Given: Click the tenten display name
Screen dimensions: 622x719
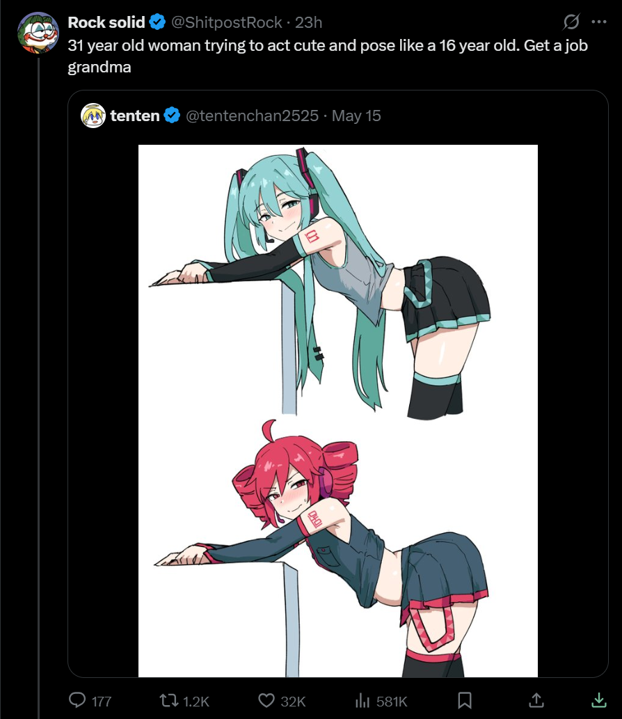Looking at the screenshot, I should point(135,116).
